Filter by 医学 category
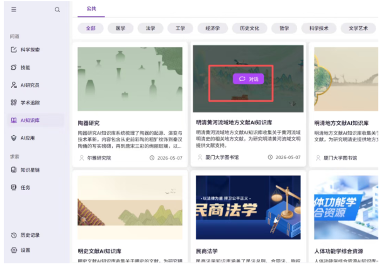The height and width of the screenshot is (274, 384). pos(120,28)
